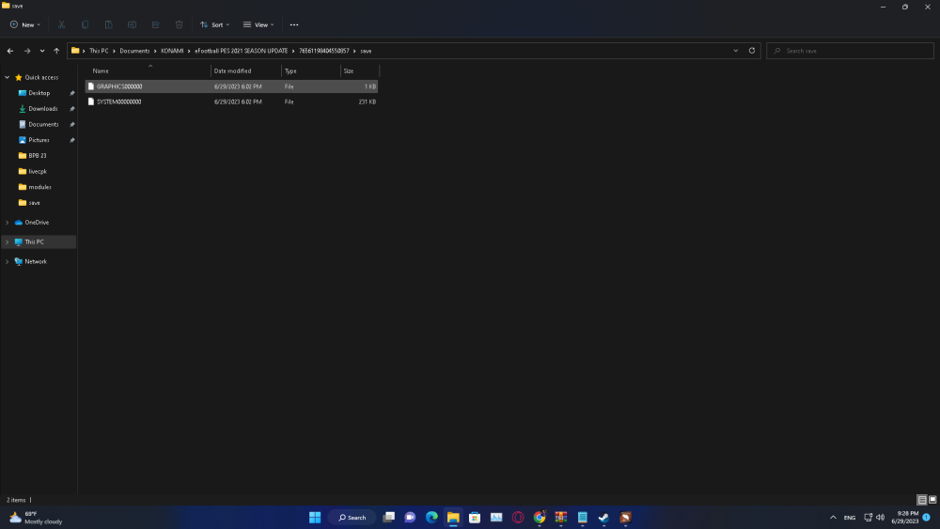Screen dimensions: 940x529
Task: Collapse the Quick access tree section
Action: coord(8,77)
